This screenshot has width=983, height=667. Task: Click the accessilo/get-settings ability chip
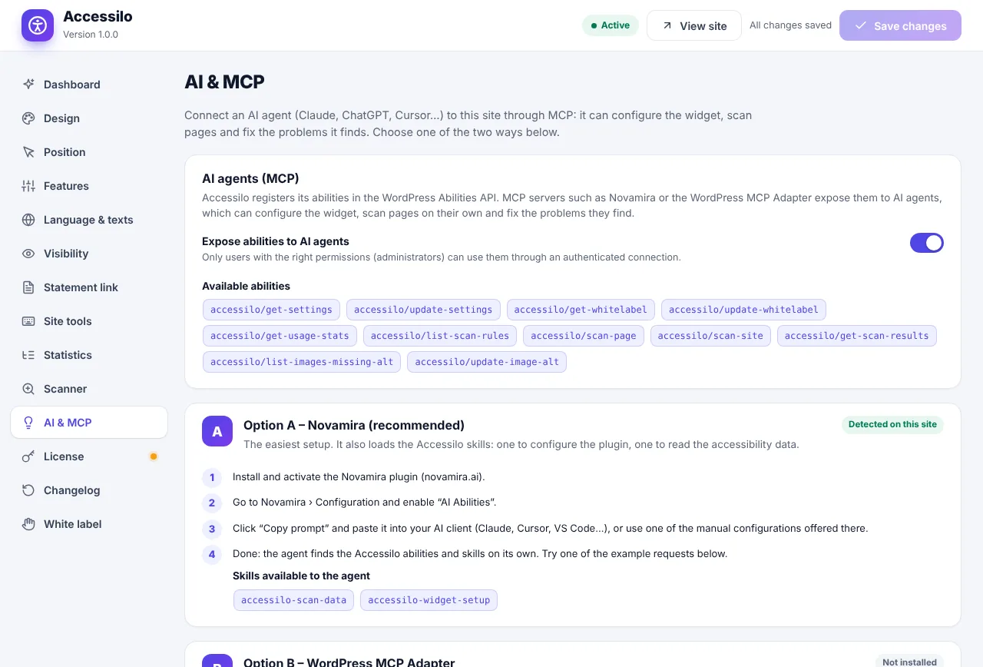pos(271,310)
